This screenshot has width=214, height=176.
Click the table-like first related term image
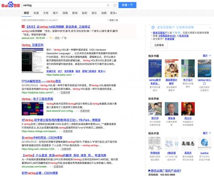point(155,144)
